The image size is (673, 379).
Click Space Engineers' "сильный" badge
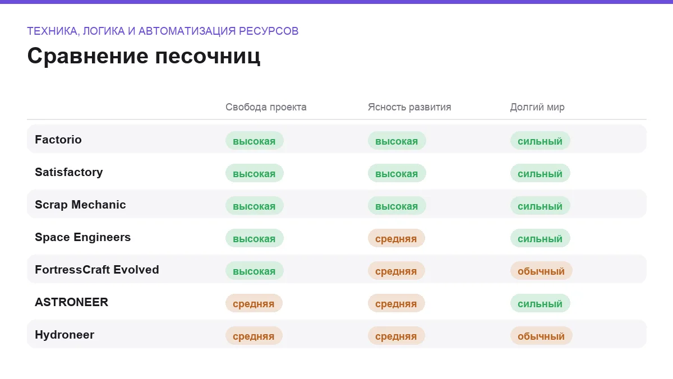(540, 238)
